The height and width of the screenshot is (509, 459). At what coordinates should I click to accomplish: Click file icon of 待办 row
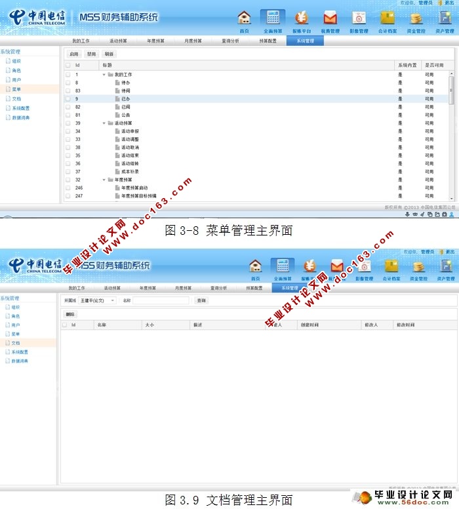click(117, 83)
